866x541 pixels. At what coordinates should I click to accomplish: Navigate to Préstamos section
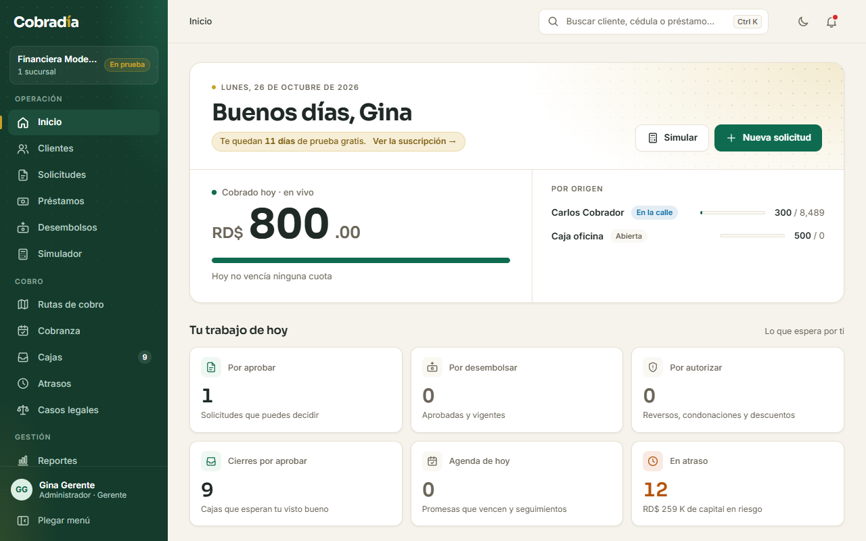pyautogui.click(x=84, y=202)
